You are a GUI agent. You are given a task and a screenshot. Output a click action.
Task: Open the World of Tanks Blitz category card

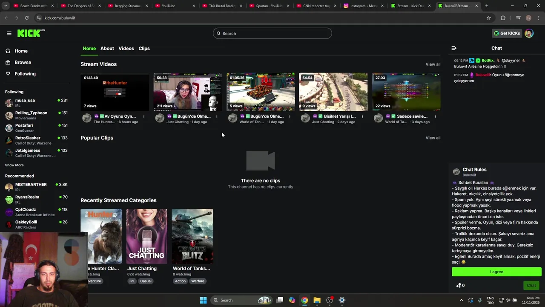tap(192, 236)
